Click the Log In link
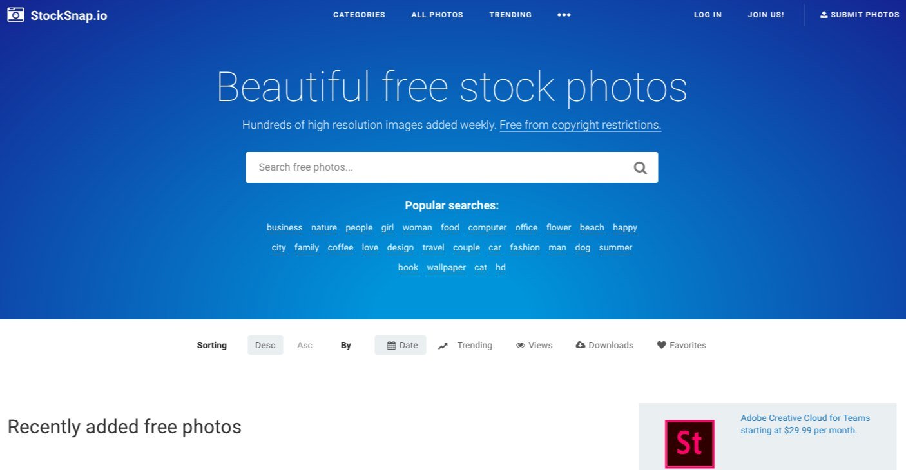This screenshot has height=470, width=906. click(x=708, y=15)
